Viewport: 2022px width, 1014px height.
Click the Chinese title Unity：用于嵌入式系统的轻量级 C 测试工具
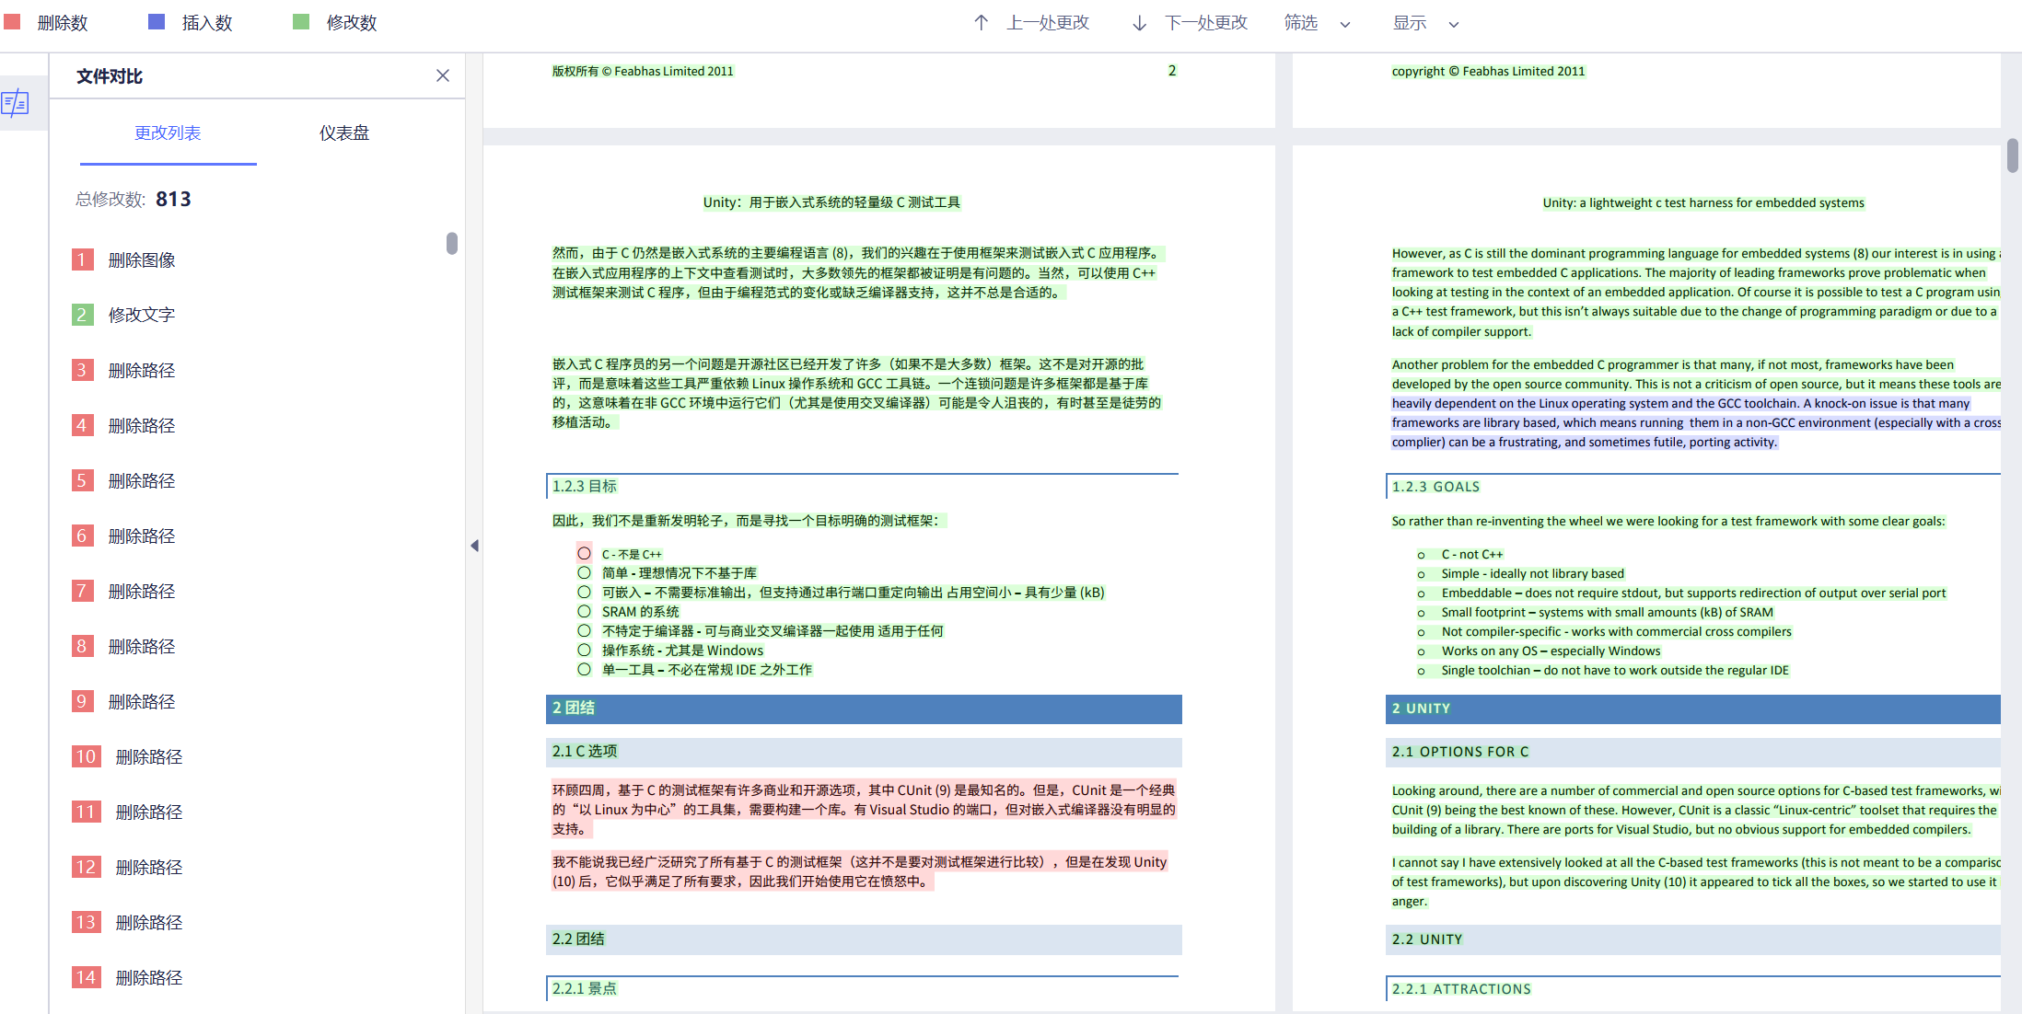tap(831, 202)
